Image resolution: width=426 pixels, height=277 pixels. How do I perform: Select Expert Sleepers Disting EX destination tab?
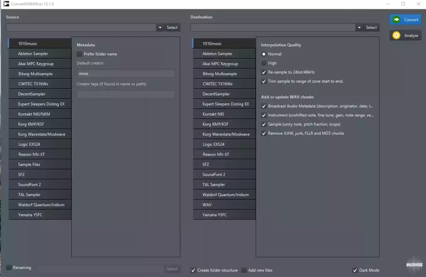[224, 104]
